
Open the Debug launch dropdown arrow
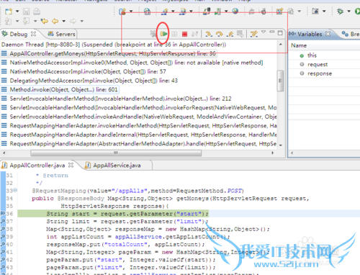coord(349,12)
